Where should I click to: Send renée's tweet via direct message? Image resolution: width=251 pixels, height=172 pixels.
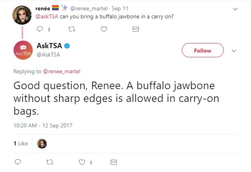[x=135, y=29]
